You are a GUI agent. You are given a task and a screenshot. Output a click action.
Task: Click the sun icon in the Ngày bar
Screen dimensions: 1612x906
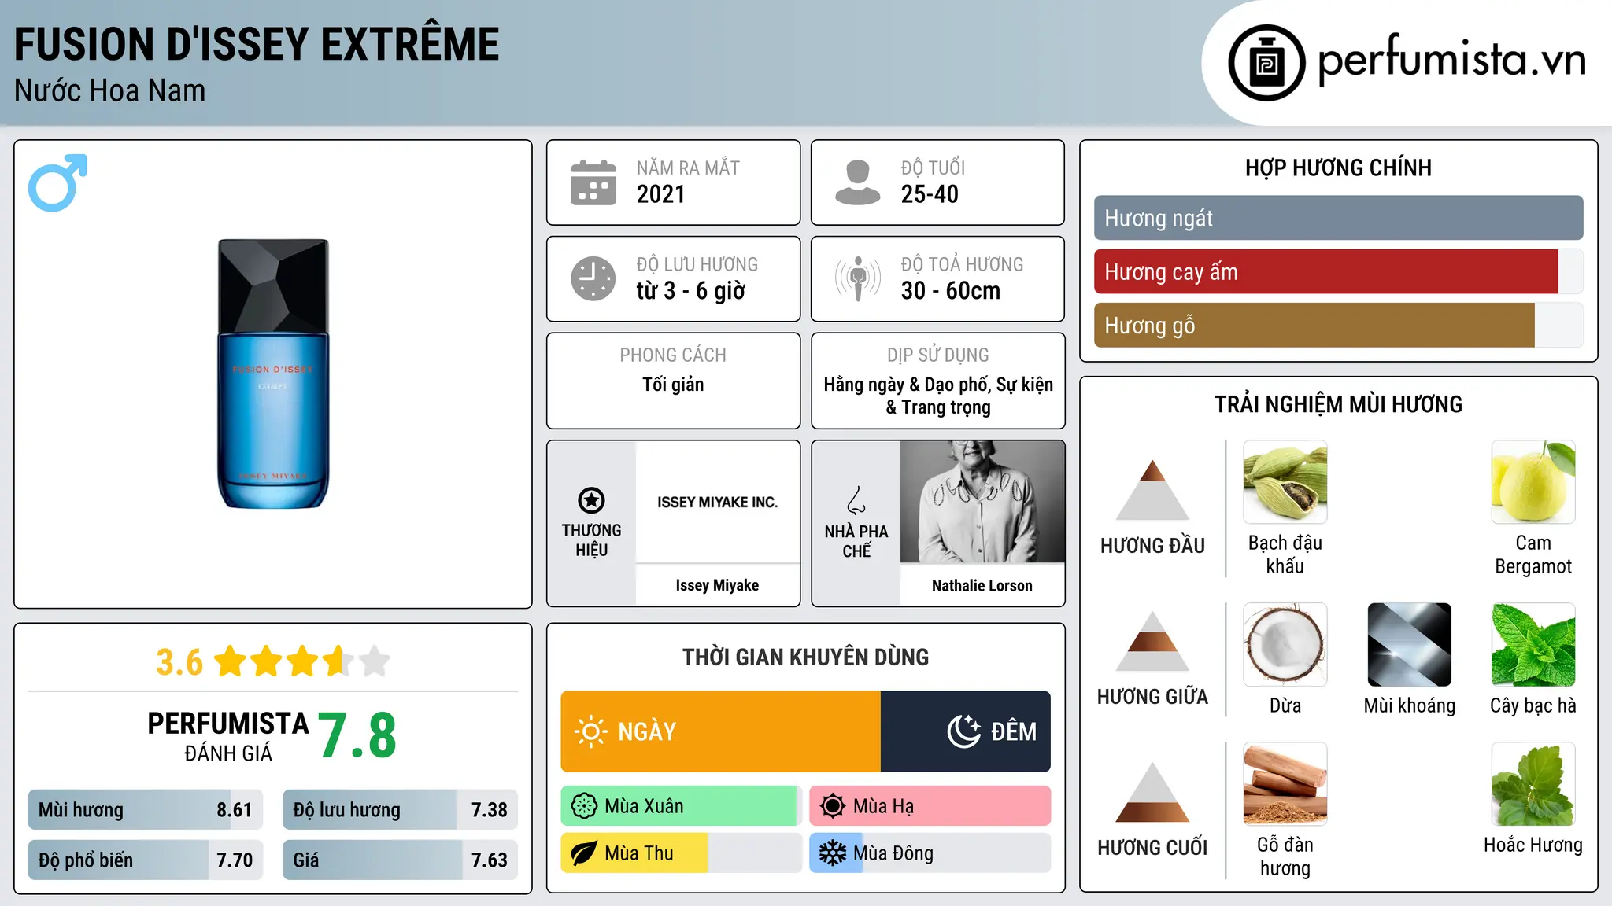click(x=590, y=731)
